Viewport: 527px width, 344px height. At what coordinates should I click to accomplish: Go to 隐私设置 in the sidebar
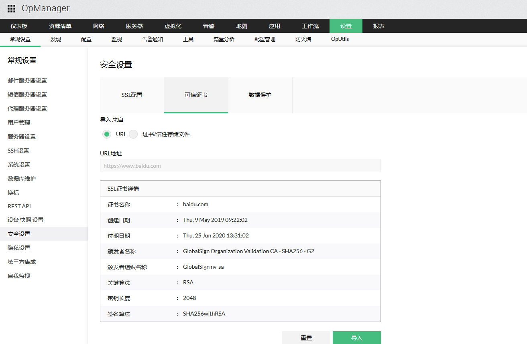18,247
